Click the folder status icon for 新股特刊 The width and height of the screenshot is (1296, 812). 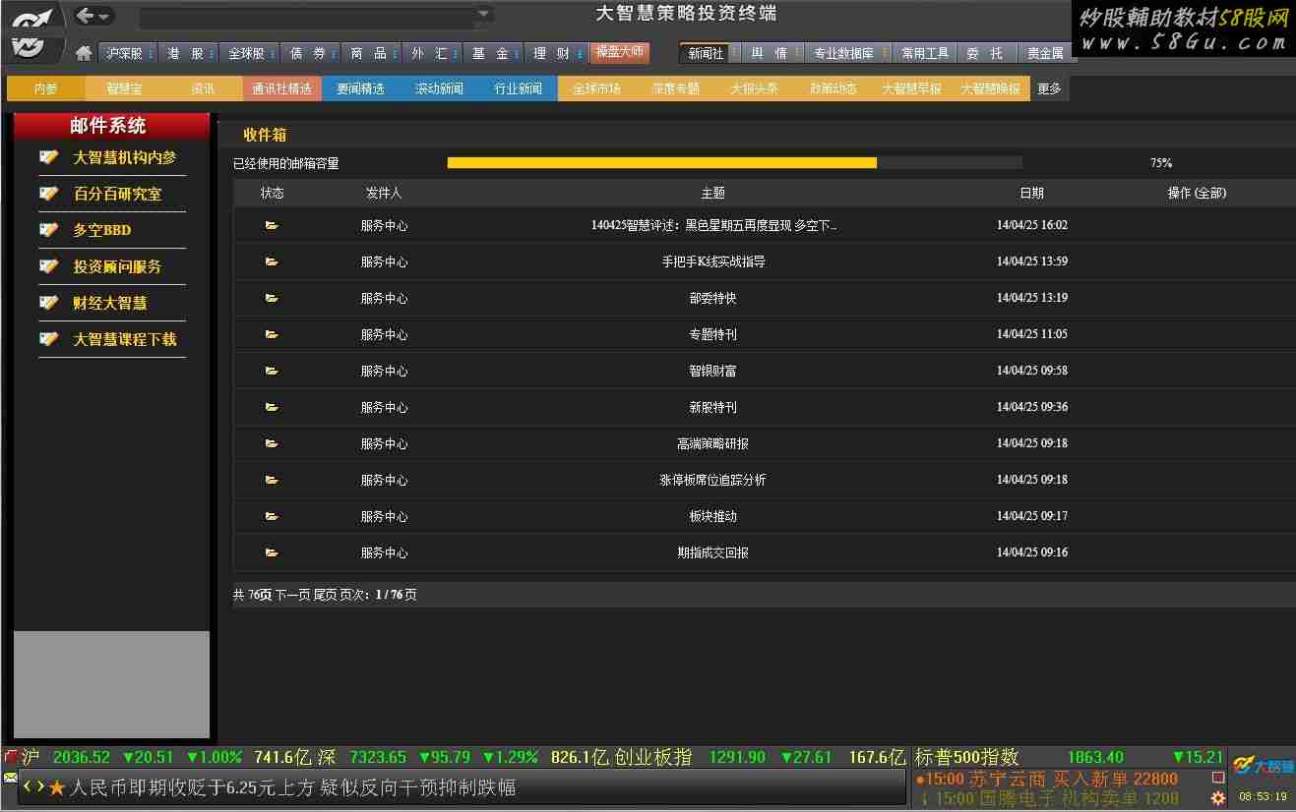tap(272, 408)
